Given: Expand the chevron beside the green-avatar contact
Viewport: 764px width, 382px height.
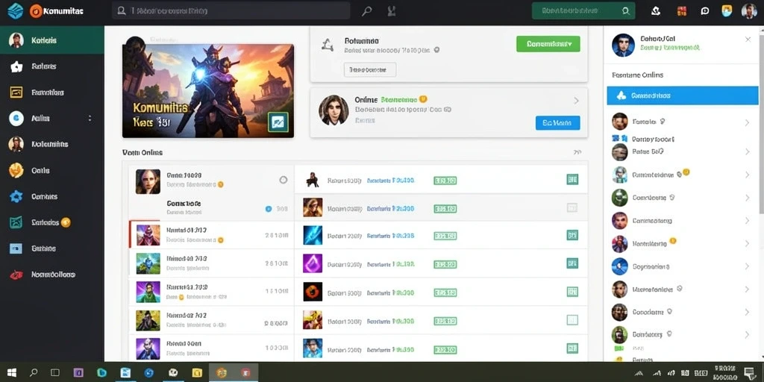Looking at the screenshot, I should click(747, 198).
